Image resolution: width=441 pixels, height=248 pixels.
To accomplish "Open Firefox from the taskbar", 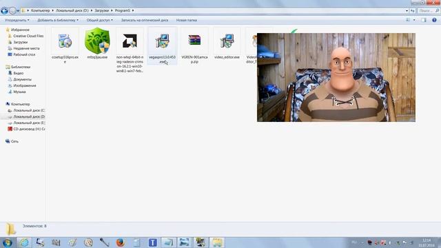I will (121, 242).
